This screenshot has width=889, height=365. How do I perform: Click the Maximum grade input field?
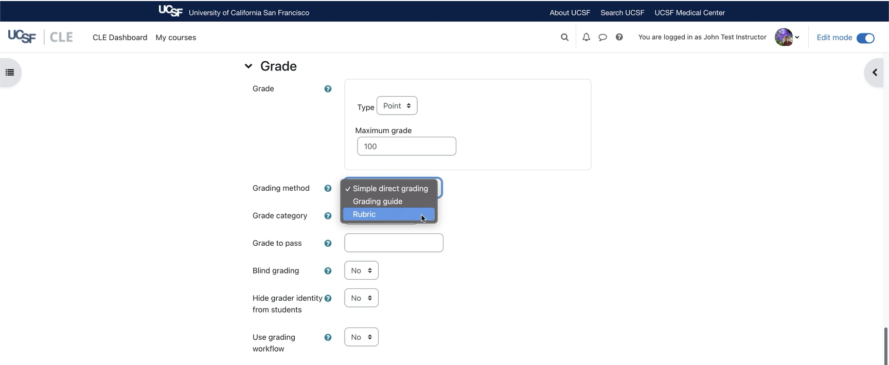(x=406, y=147)
